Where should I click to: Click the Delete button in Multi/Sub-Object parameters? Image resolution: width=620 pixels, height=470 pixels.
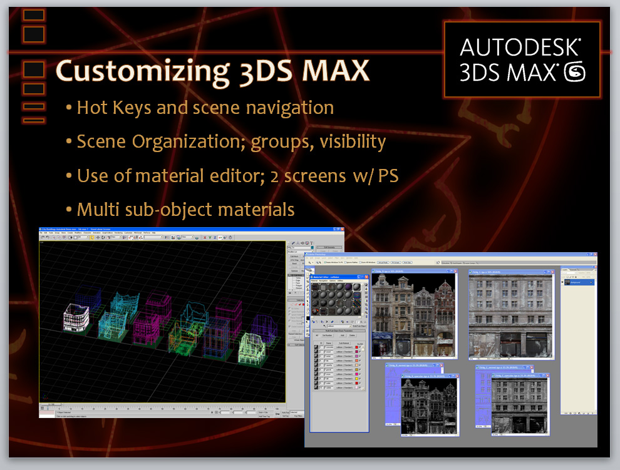click(352, 335)
